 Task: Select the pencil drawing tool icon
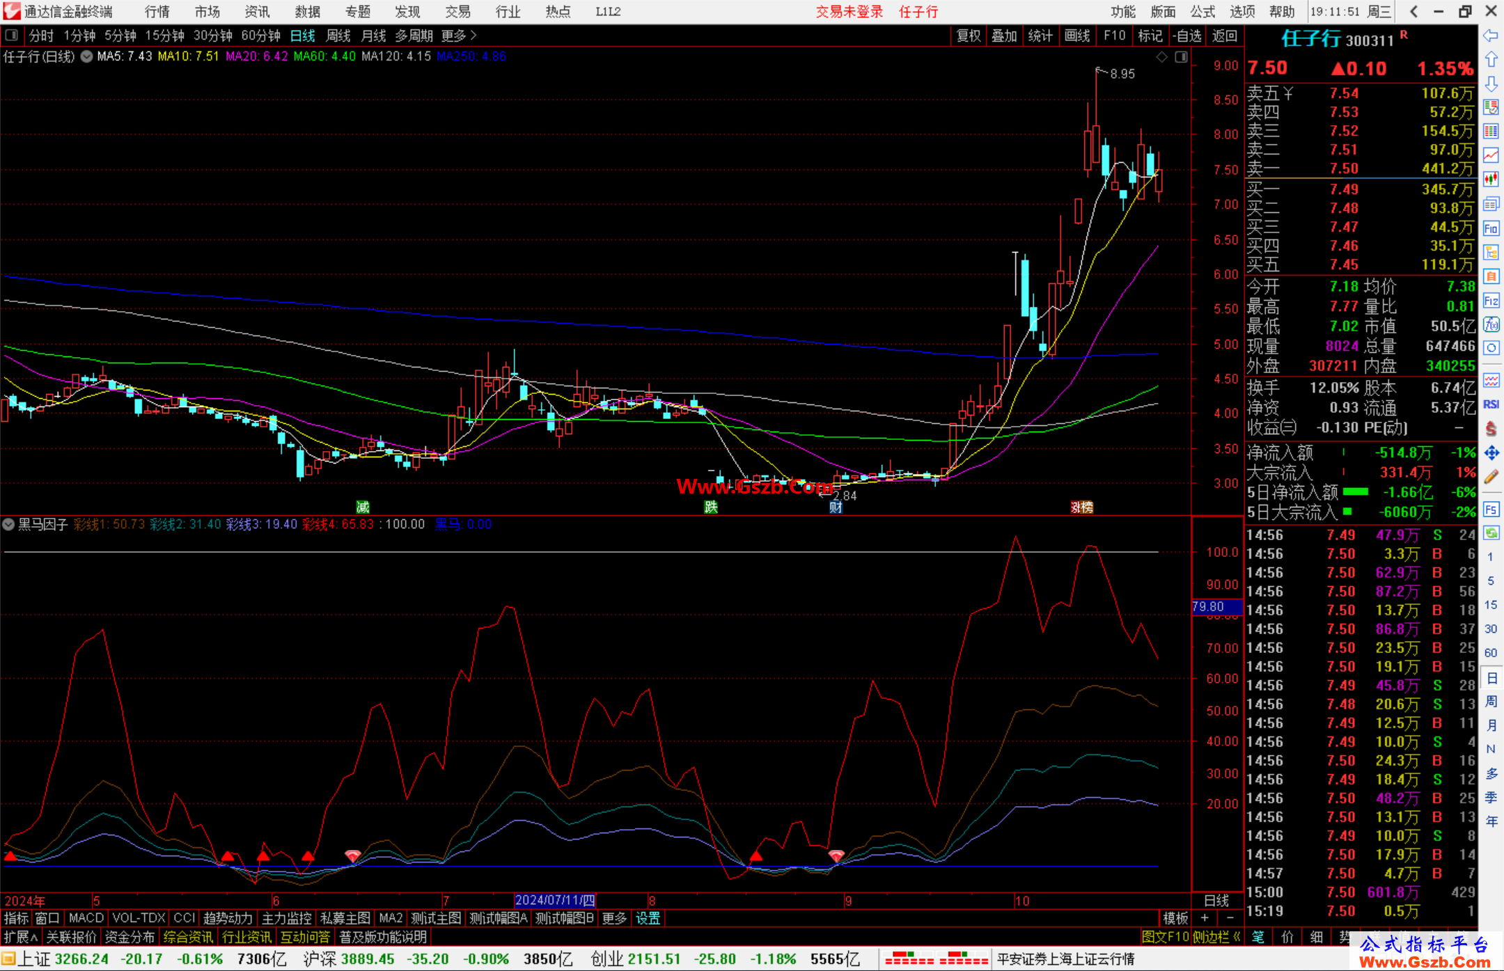(x=1491, y=477)
